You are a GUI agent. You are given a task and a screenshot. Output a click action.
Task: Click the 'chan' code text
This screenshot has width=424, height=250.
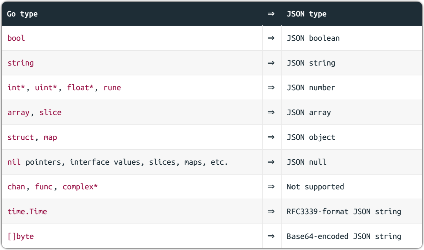pyautogui.click(x=16, y=187)
